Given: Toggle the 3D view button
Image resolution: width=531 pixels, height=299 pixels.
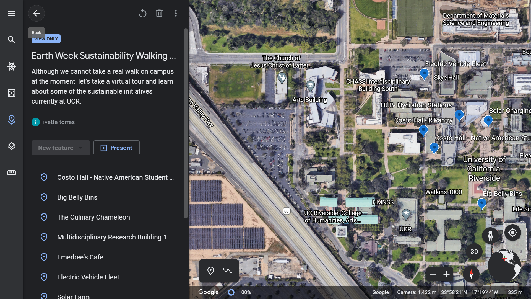Looking at the screenshot, I should pyautogui.click(x=474, y=252).
